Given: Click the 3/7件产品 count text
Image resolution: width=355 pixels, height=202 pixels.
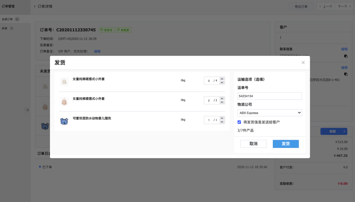Looking at the screenshot, I should [246, 130].
